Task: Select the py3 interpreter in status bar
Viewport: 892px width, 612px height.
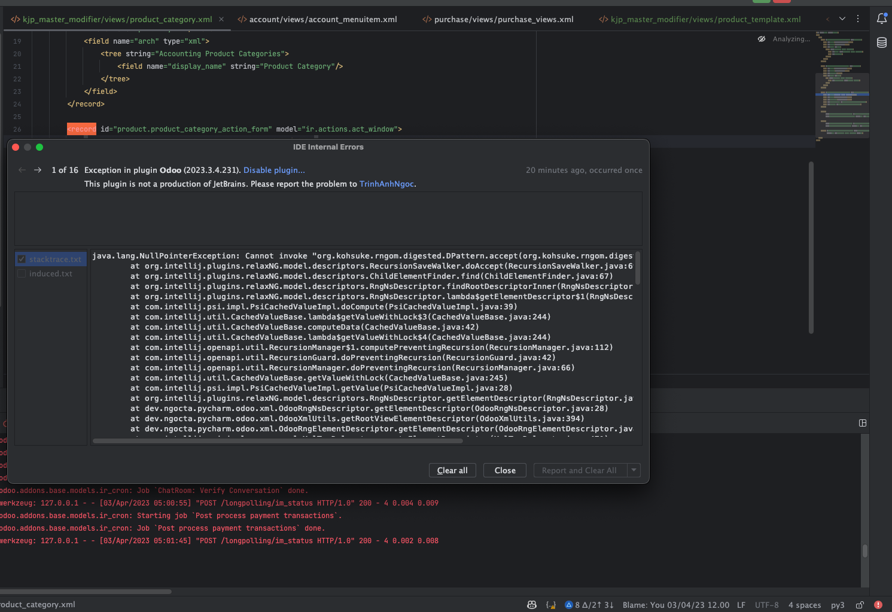Action: (837, 605)
